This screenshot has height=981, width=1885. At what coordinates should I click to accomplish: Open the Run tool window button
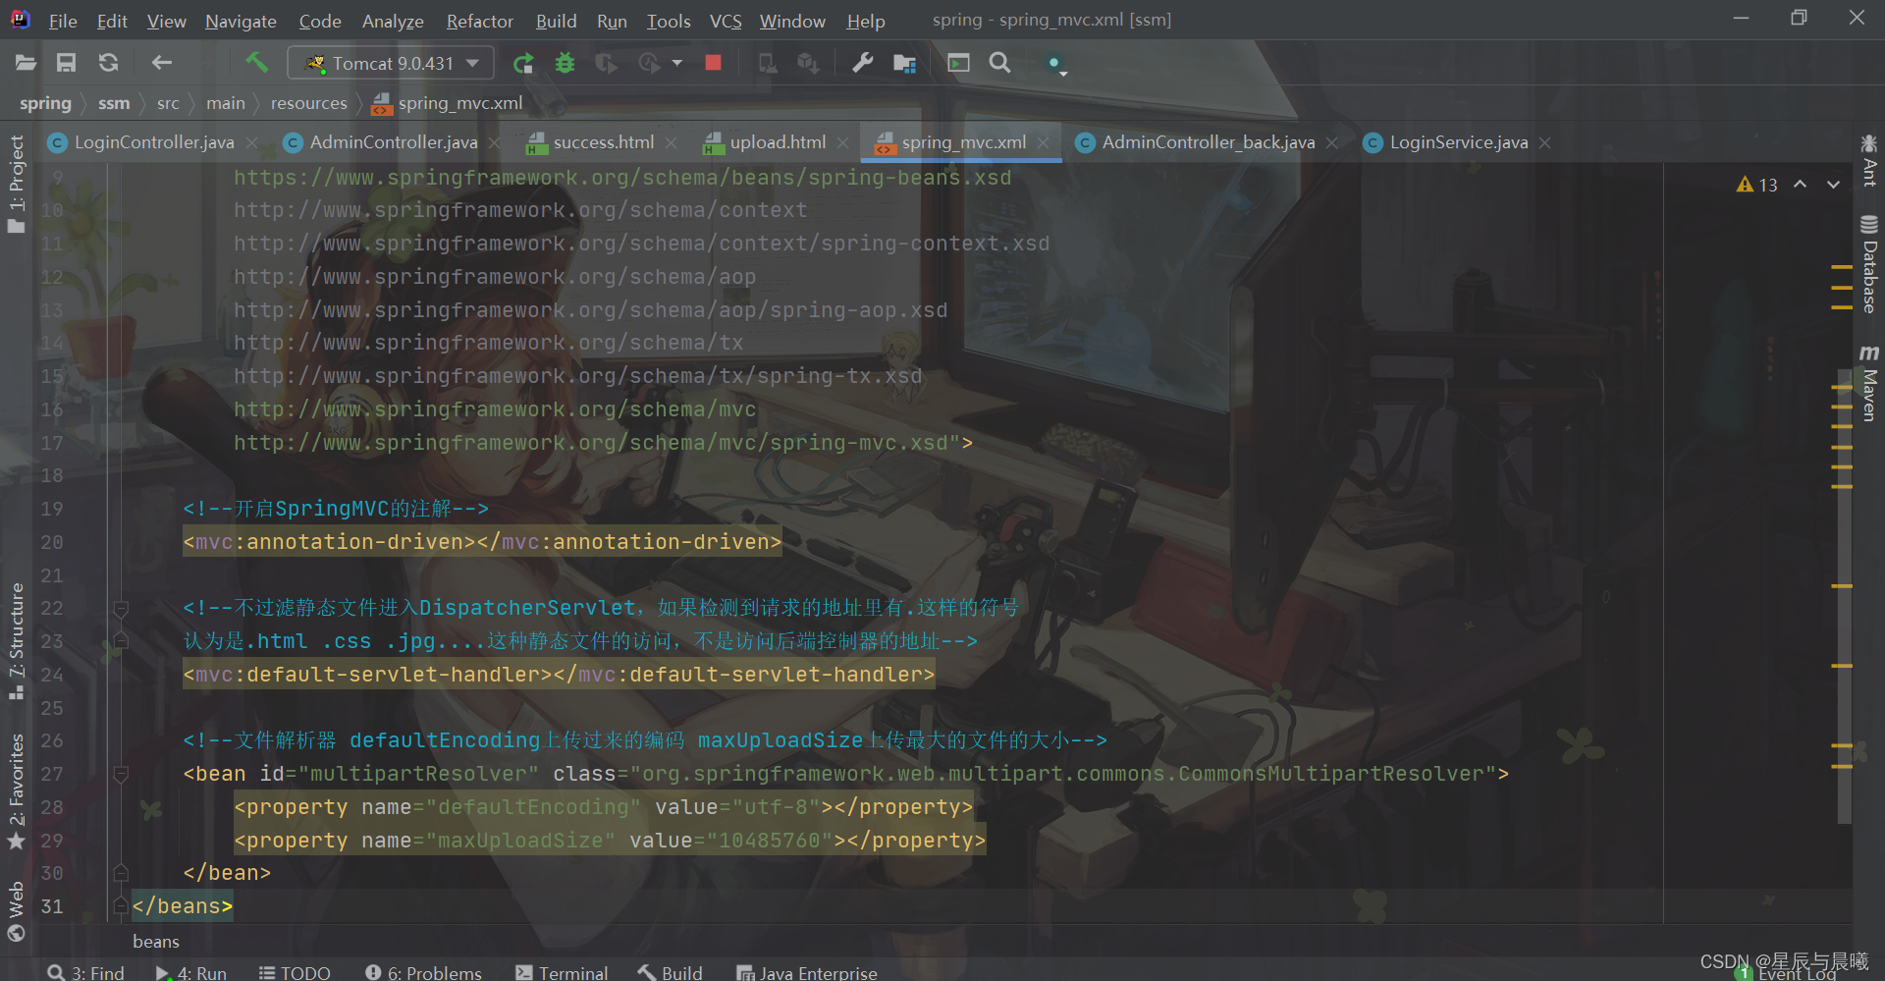191,972
